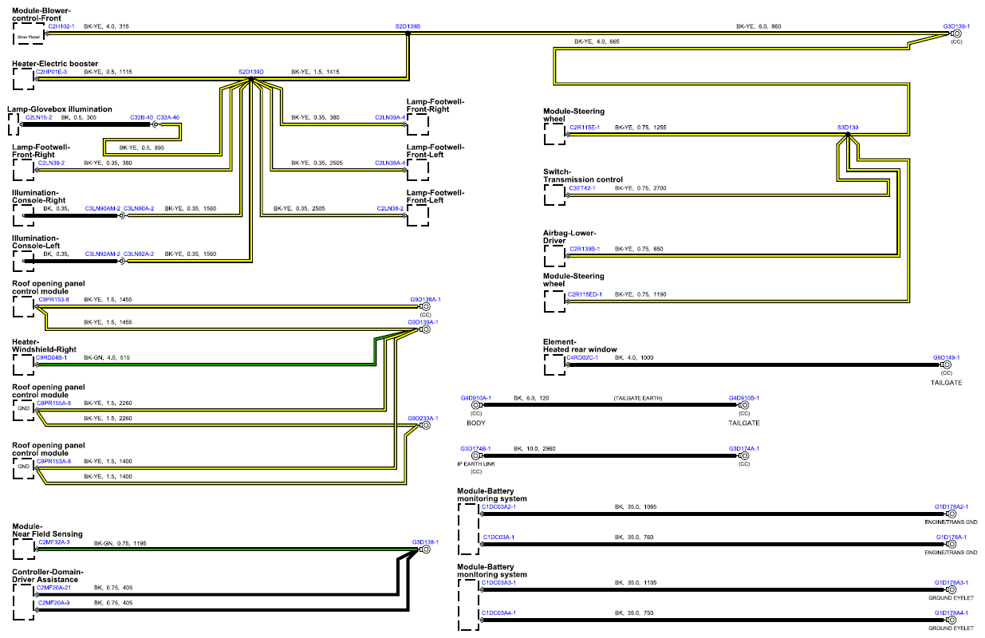Open ground link G9D138A-1
This screenshot has height=638, width=985.
click(425, 299)
